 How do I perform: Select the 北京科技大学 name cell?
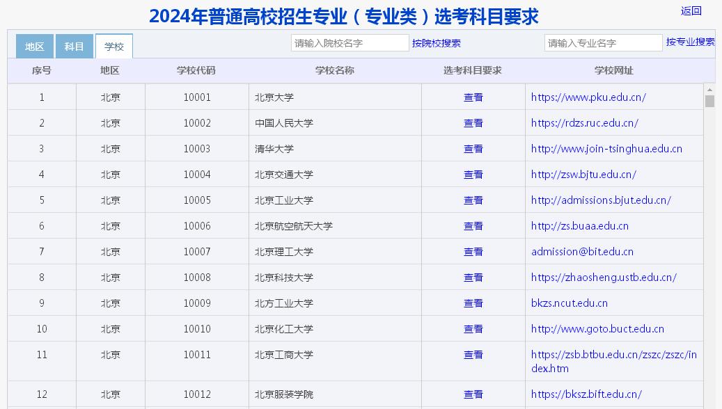tap(335, 278)
